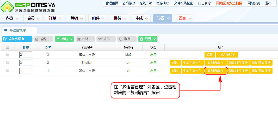Select 日志清除 in the top bar
The image size is (278, 113).
pyautogui.click(x=205, y=3)
